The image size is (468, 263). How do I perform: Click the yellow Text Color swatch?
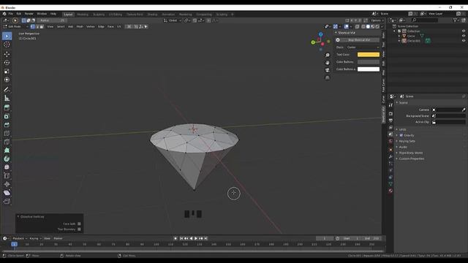point(369,55)
